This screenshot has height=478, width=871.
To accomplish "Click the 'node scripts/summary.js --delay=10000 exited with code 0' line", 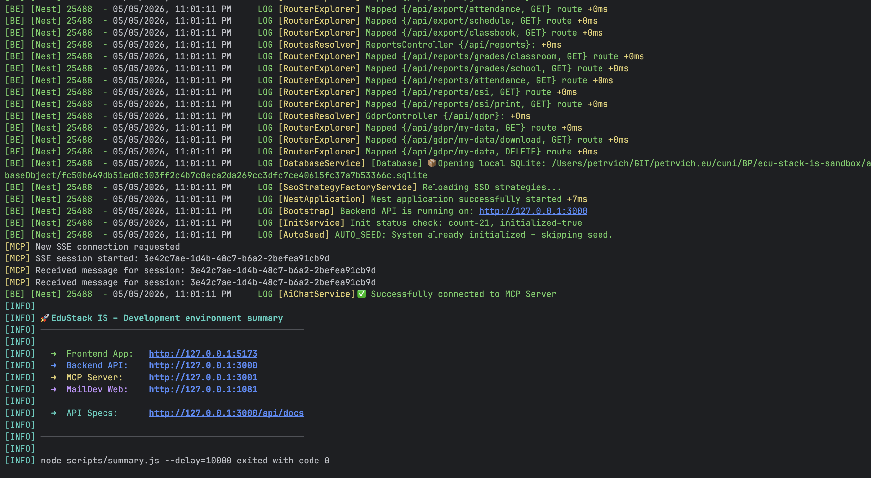I will point(185,461).
